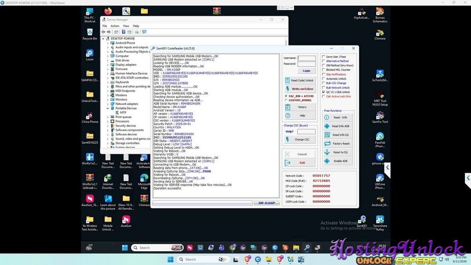Expand the Modems node

point(108,95)
